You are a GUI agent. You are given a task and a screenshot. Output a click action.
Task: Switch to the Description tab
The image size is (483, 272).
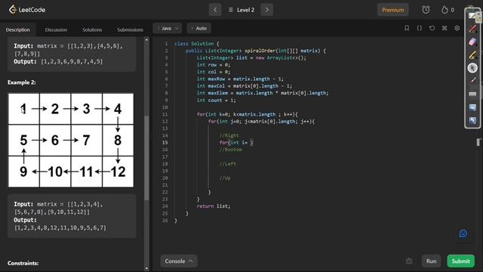coord(18,29)
